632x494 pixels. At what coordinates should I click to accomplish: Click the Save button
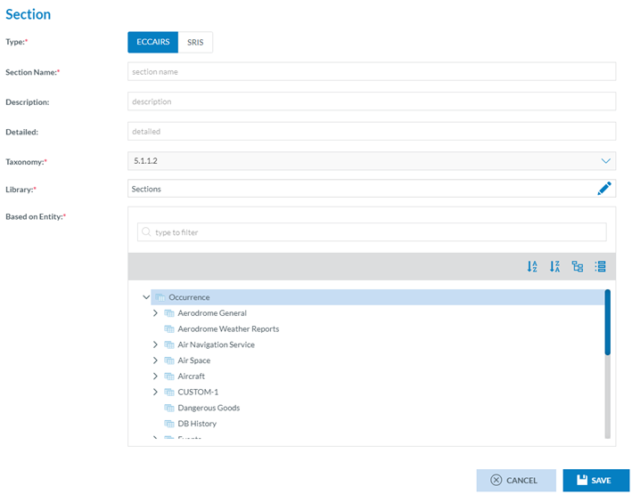coord(596,481)
